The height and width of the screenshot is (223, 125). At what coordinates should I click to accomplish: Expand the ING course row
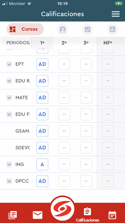tap(9, 164)
